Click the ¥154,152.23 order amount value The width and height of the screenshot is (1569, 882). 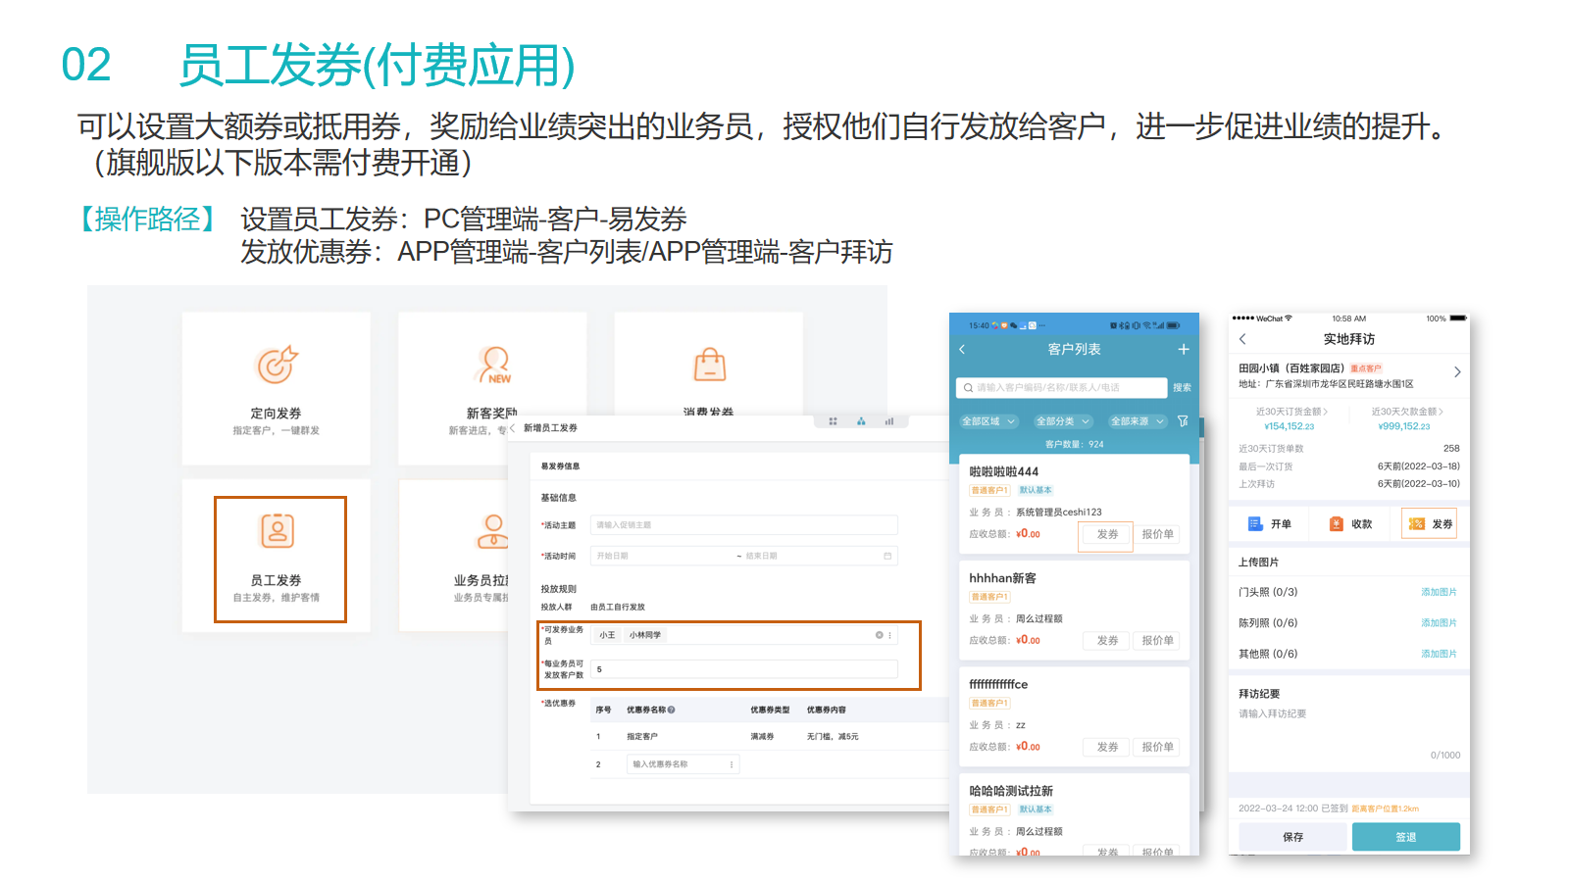[1290, 426]
